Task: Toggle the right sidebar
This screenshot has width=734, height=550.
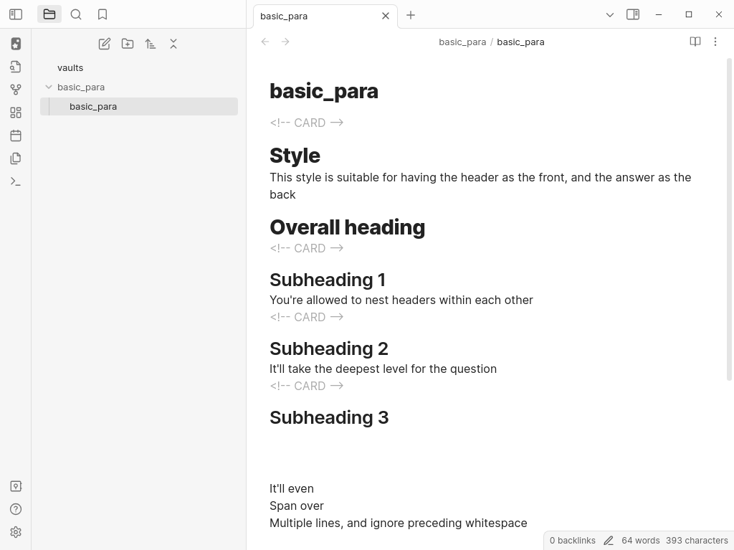Action: (633, 14)
